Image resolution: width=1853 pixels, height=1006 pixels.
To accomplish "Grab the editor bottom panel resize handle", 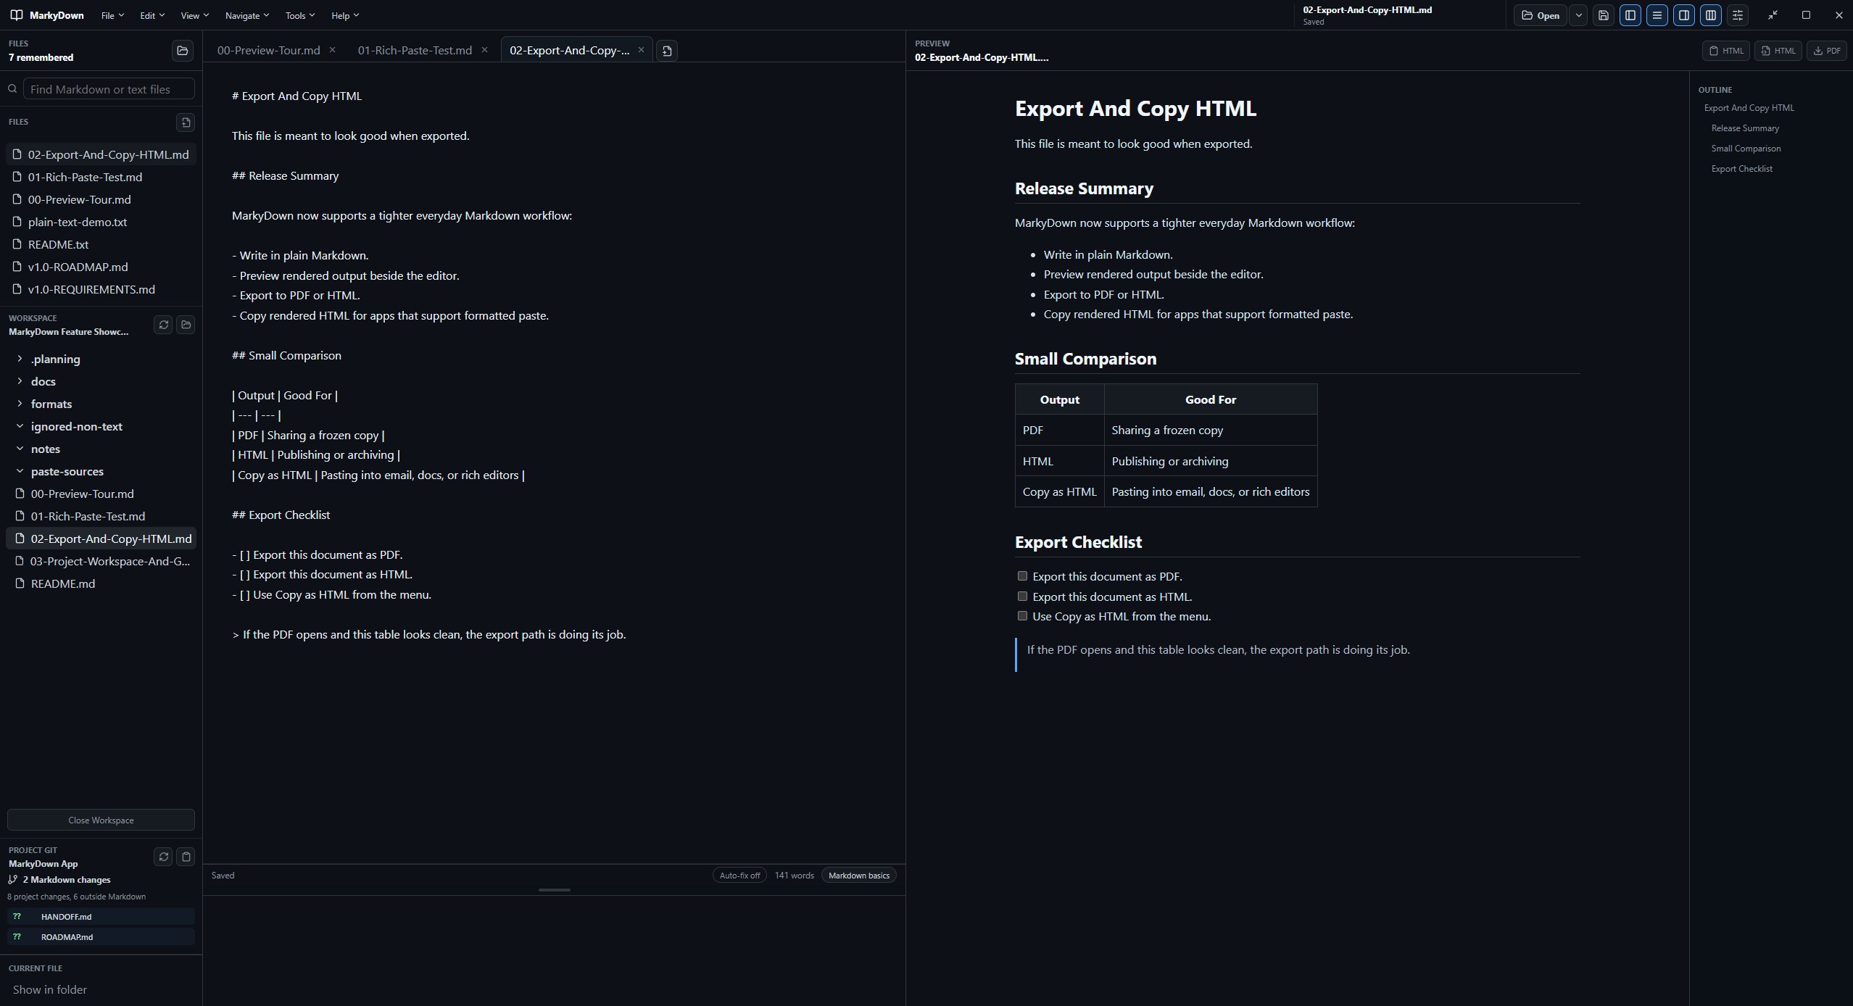I will click(555, 890).
